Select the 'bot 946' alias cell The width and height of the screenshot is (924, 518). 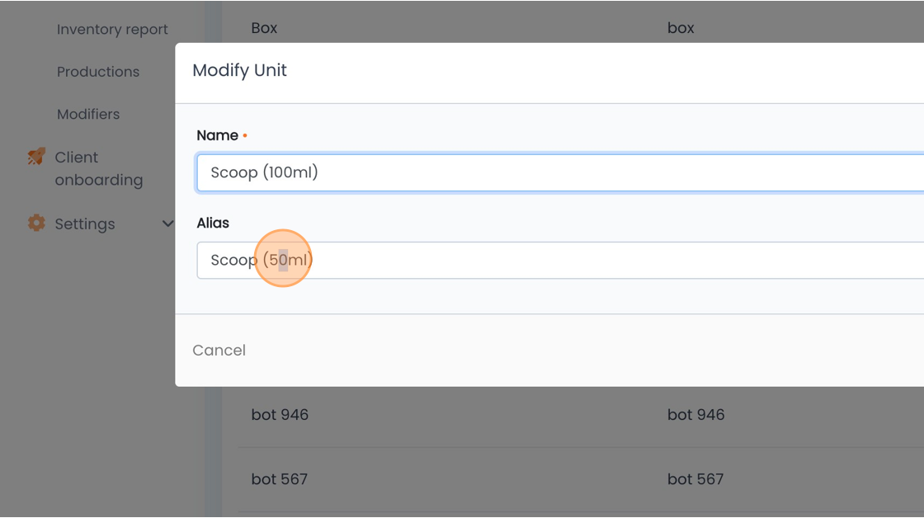[x=696, y=414]
